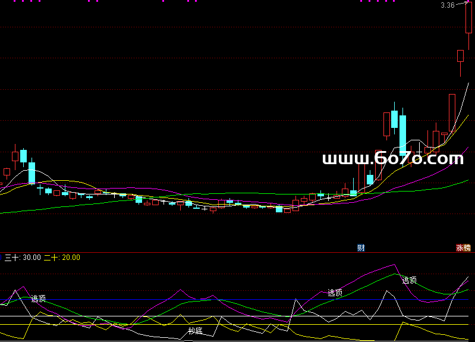Select the 三十: 30.00 indicator readout
Viewport: 475px width, 342px height.
pyautogui.click(x=23, y=258)
